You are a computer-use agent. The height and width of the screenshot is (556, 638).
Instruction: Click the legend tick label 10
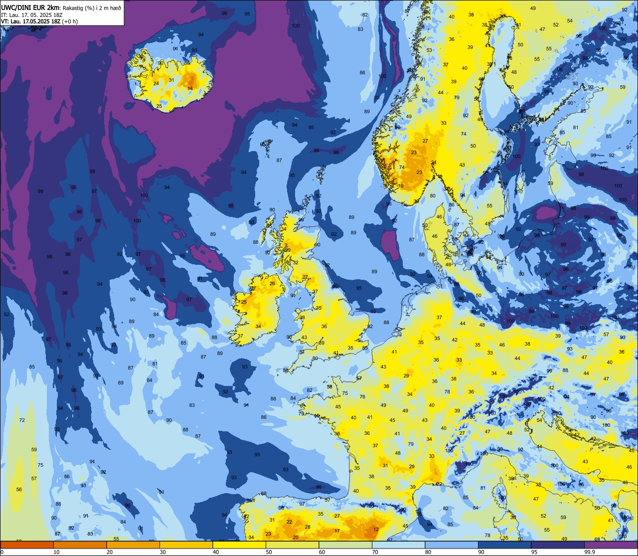pos(56,552)
